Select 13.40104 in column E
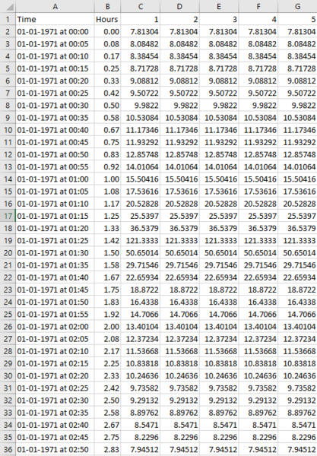Viewport: 317px width, 456px height. [x=219, y=327]
